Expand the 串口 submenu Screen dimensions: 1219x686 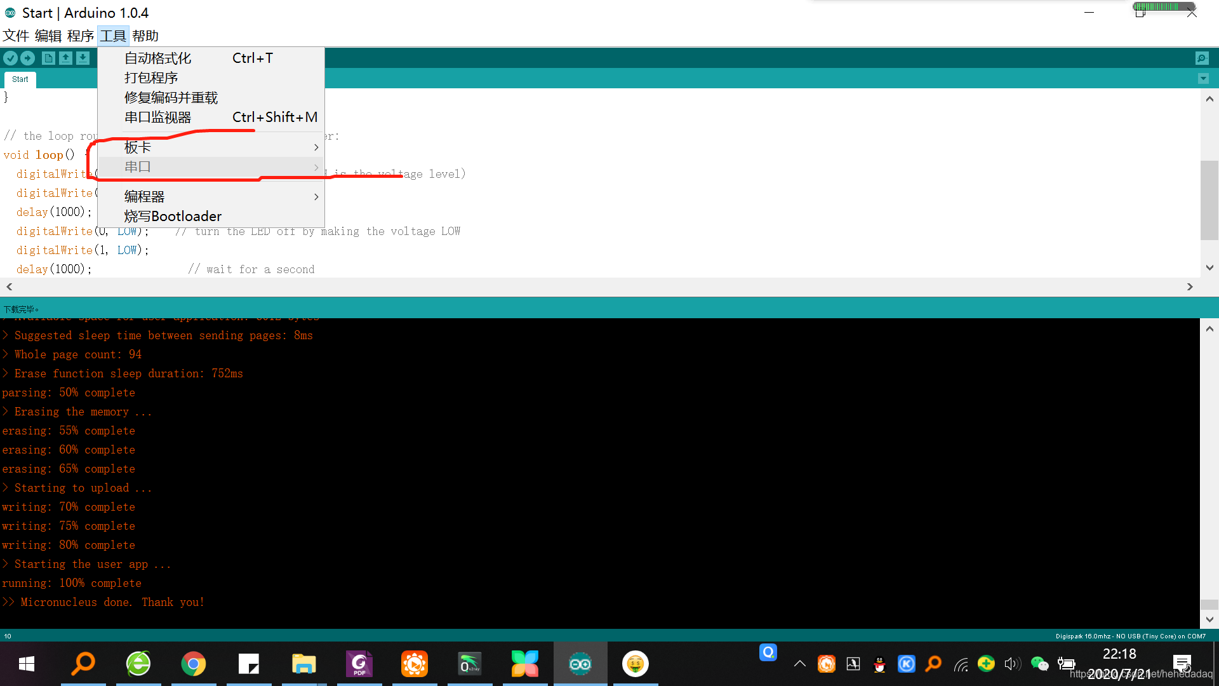pos(211,167)
